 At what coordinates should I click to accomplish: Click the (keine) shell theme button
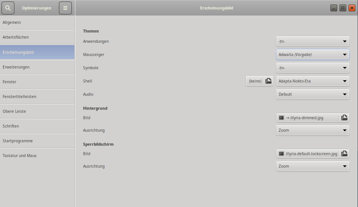tap(255, 81)
